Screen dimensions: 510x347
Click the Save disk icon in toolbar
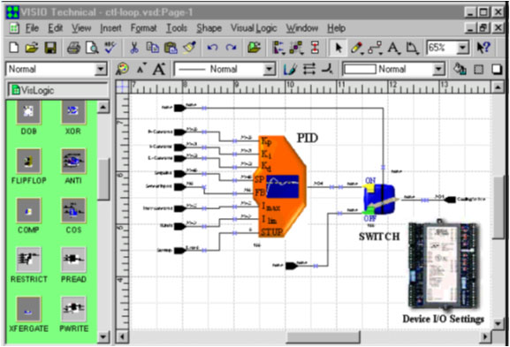pos(50,48)
